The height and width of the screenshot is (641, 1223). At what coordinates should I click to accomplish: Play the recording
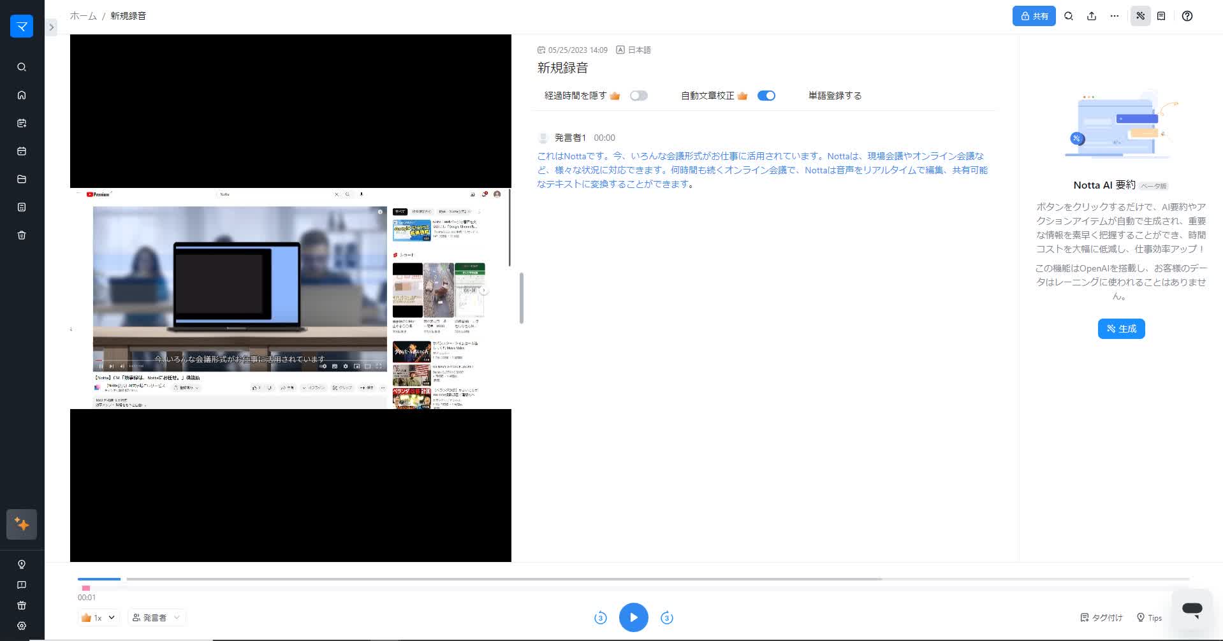click(x=633, y=617)
